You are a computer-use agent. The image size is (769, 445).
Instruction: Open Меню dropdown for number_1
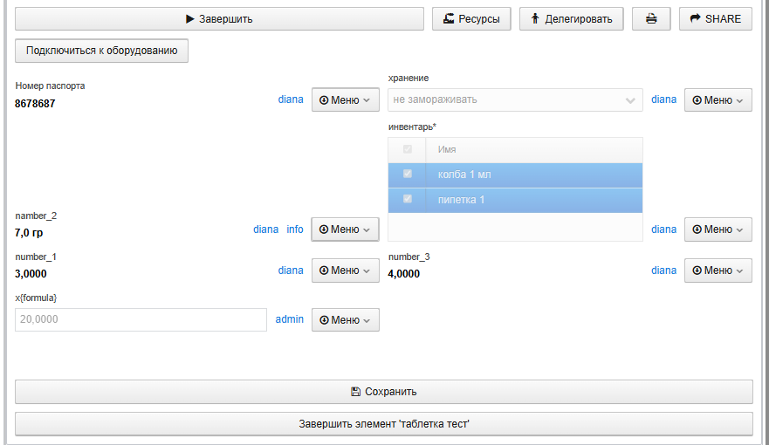pyautogui.click(x=346, y=270)
